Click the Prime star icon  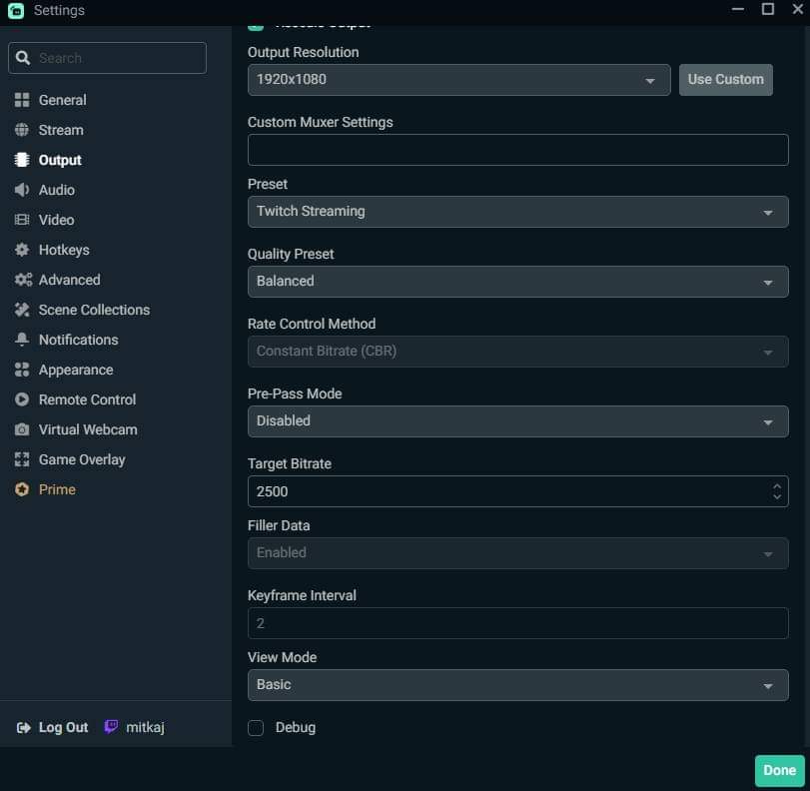coord(22,489)
